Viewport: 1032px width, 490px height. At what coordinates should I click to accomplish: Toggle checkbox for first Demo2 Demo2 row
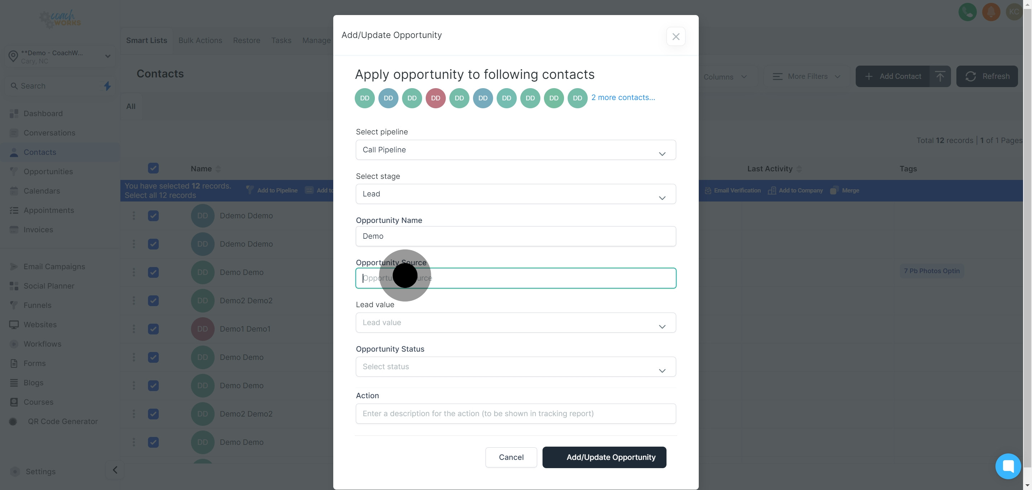point(153,300)
